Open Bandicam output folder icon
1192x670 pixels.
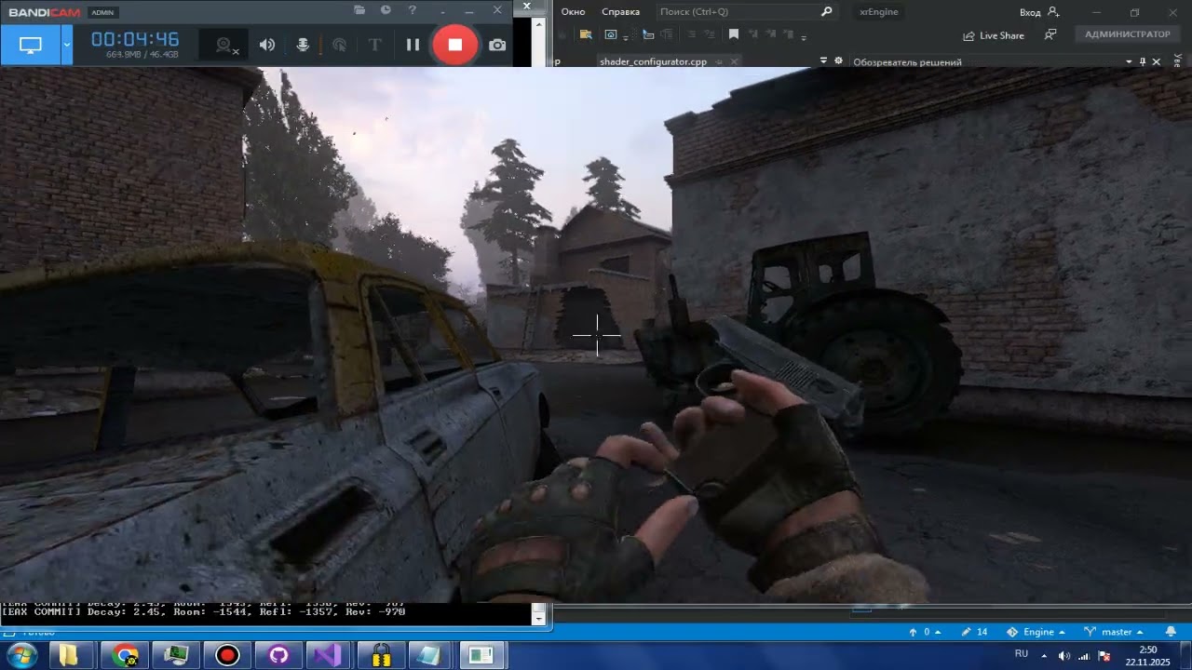coord(360,10)
